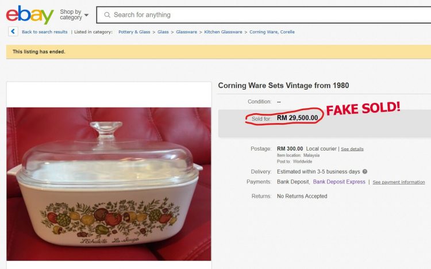Open the Bank Deposit Express link
The height and width of the screenshot is (269, 431).
[339, 182]
